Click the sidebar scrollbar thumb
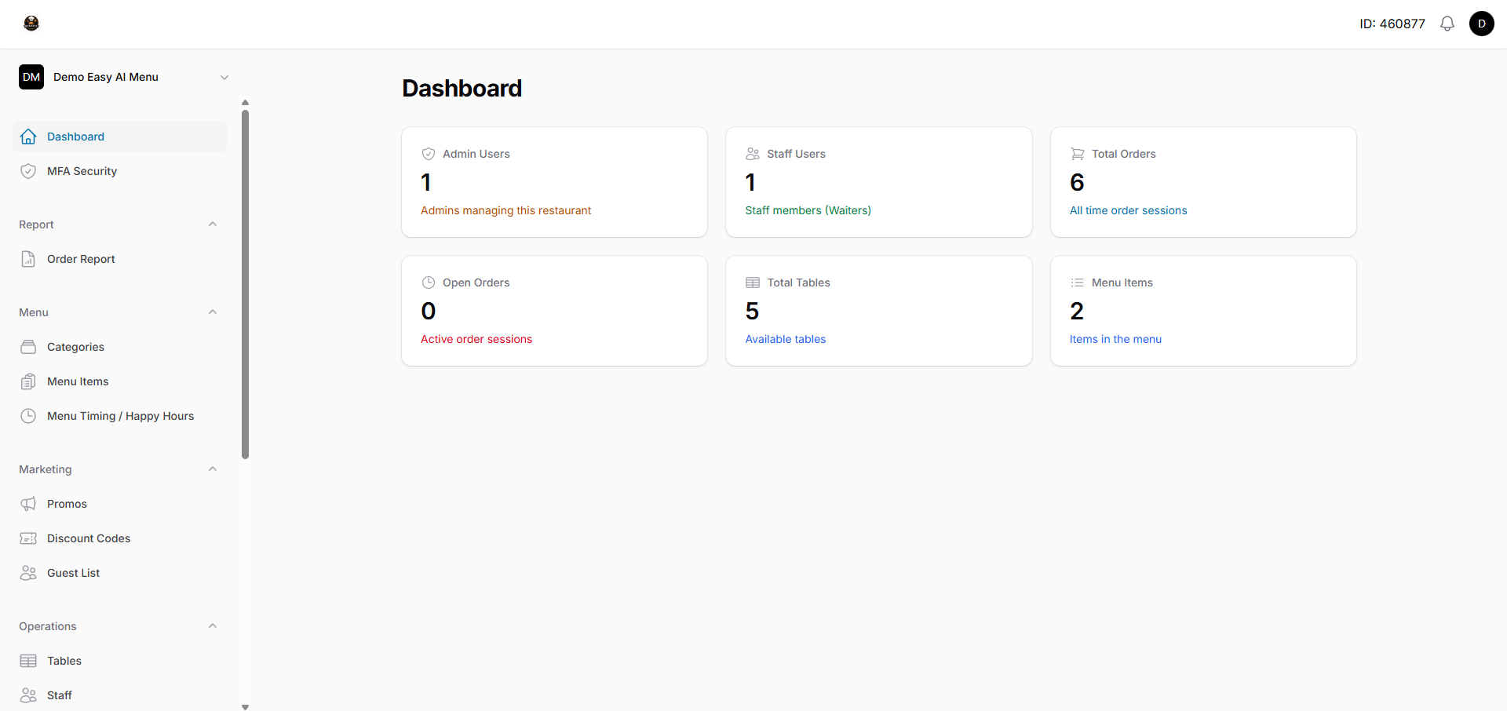Image resolution: width=1507 pixels, height=711 pixels. [245, 284]
